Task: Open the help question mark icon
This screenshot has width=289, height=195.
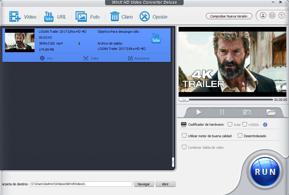Action: [281, 16]
